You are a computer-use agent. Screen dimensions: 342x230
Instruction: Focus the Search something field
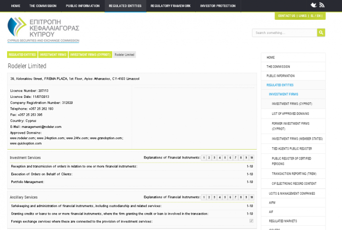pyautogui.click(x=284, y=32)
